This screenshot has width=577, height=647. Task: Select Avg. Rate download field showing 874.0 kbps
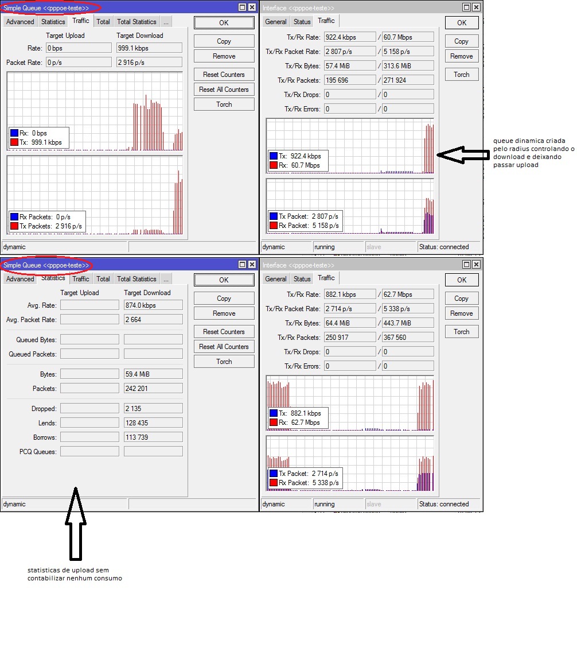[153, 305]
